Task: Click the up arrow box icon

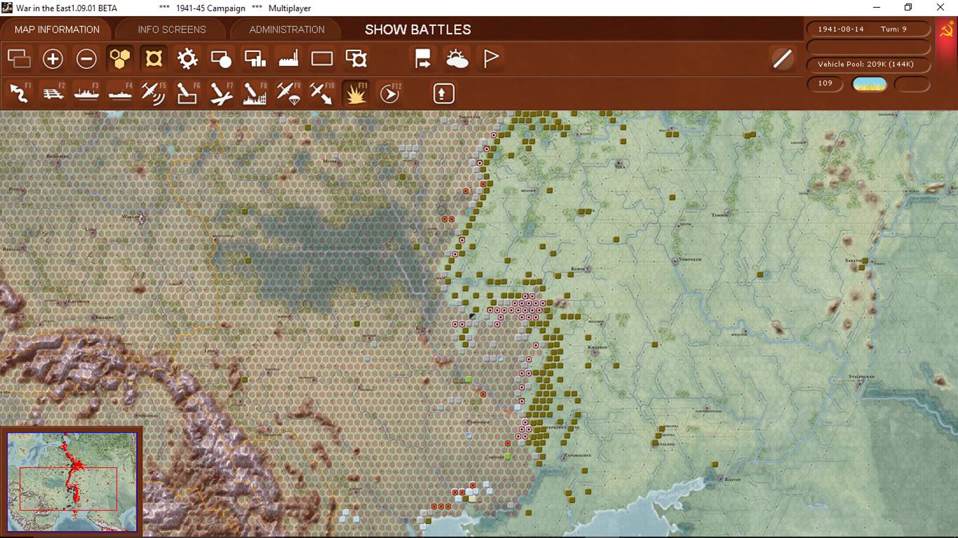Action: tap(444, 93)
